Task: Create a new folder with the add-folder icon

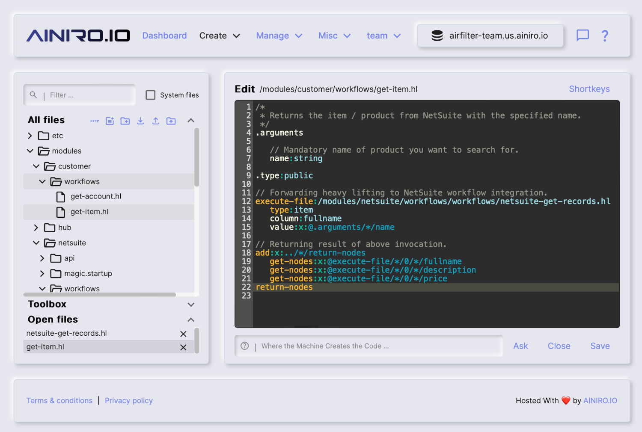Action: [x=125, y=121]
